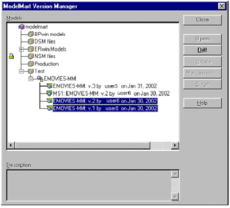The width and height of the screenshot is (230, 208).
Task: Click the Diff button
Action: click(202, 50)
